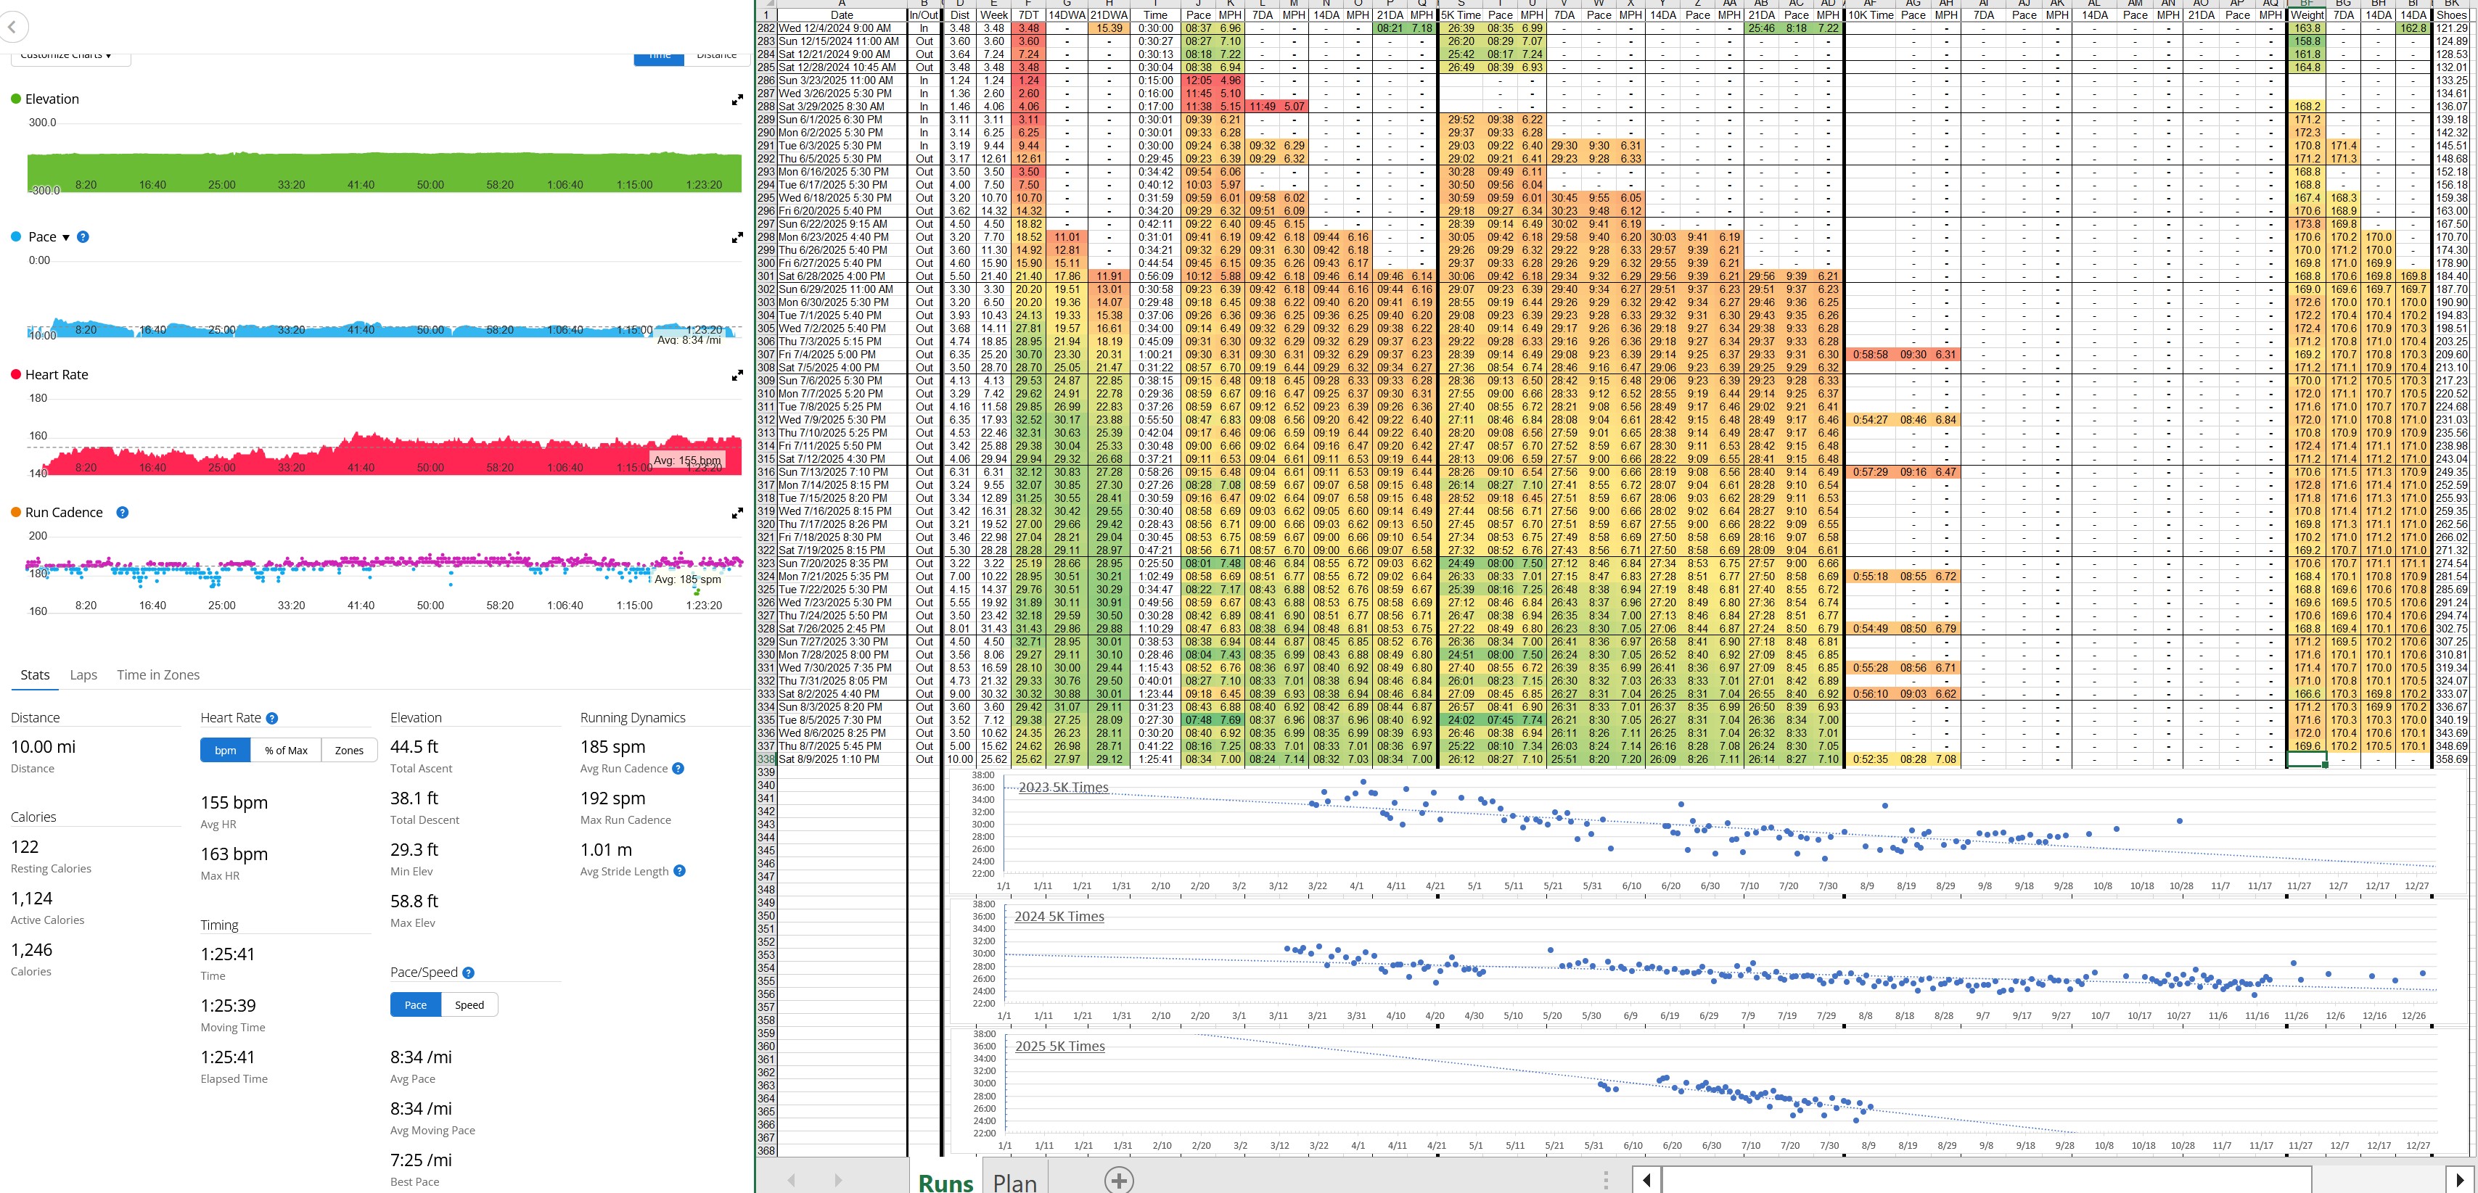This screenshot has height=1193, width=2478.
Task: Open help icon next to Heart Rate stats heading
Action: coord(272,718)
